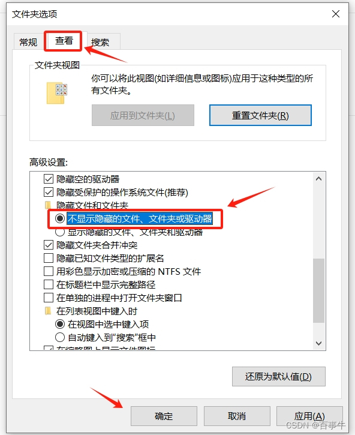Viewport: 355px width, 435px height.
Task: Uncheck 隐藏空的驱动器 checkbox
Action: 49,179
